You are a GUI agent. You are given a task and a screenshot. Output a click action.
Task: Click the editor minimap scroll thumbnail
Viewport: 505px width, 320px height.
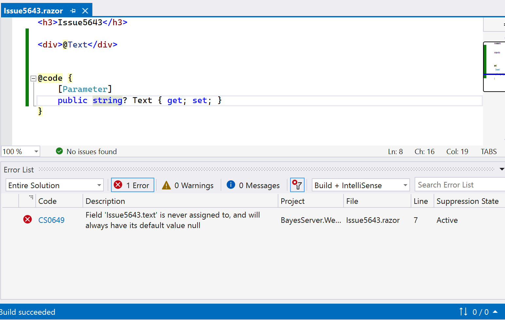[x=494, y=67]
